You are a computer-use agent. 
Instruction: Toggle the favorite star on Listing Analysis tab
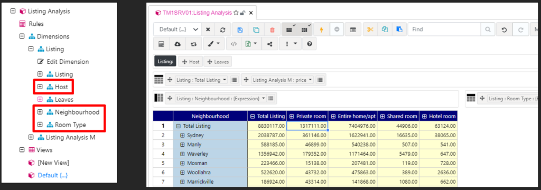[x=236, y=13]
